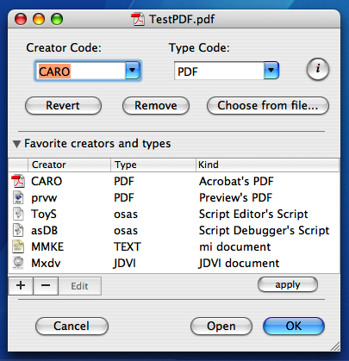Click the Mxdv creator cell
Image resolution: width=349 pixels, height=361 pixels.
(x=46, y=263)
